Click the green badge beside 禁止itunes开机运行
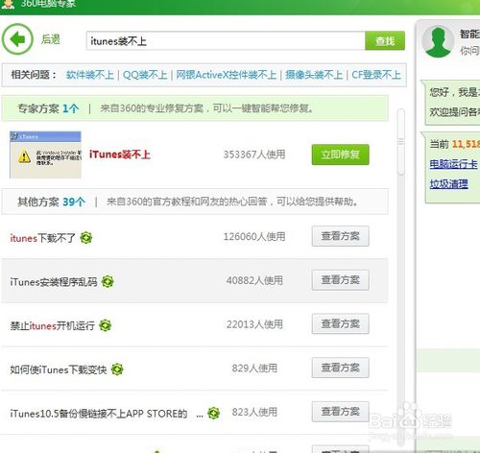 105,325
